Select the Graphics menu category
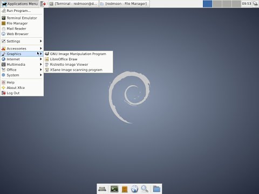Viewport: 259px width, 194px height. tap(22, 54)
